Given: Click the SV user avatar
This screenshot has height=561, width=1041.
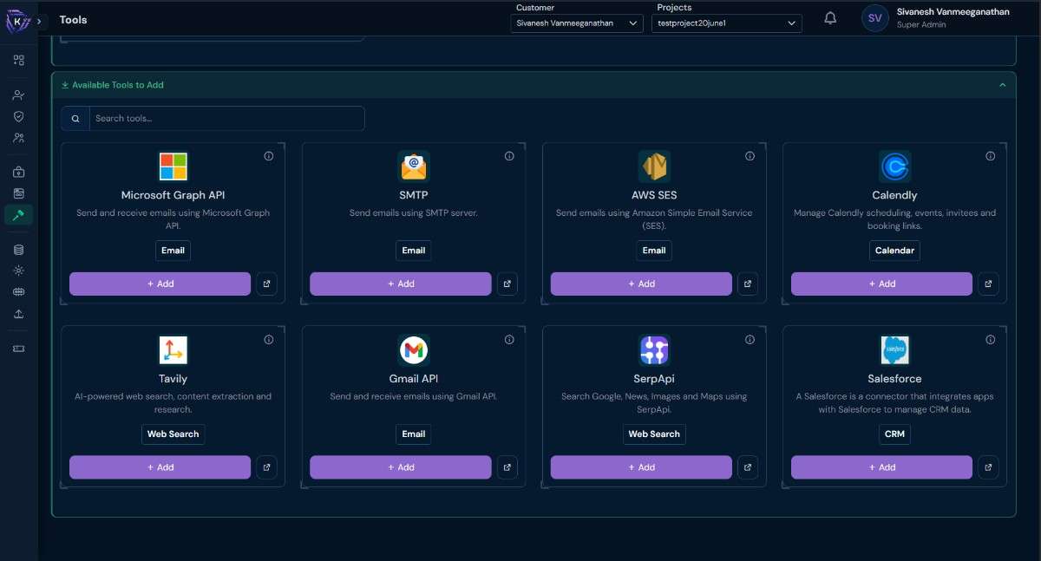Looking at the screenshot, I should (x=875, y=18).
